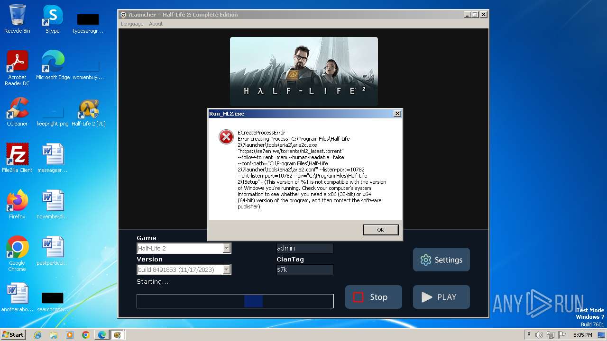Launch Acrobat Reader DC shortcut

17,68
